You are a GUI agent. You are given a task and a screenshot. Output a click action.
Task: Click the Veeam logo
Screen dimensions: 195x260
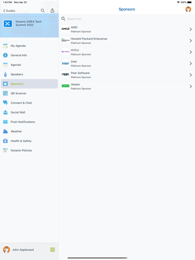[65, 86]
